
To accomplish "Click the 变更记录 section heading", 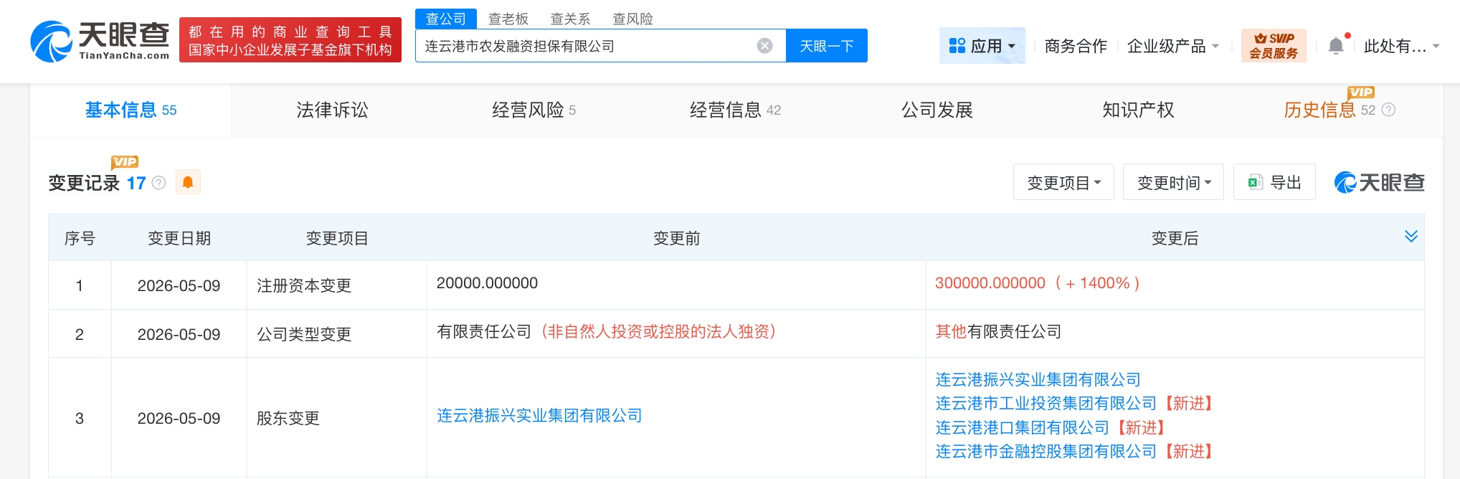I will point(84,183).
